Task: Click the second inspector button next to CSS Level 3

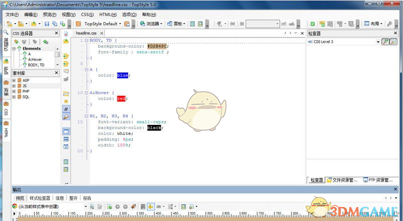Action: point(393,42)
